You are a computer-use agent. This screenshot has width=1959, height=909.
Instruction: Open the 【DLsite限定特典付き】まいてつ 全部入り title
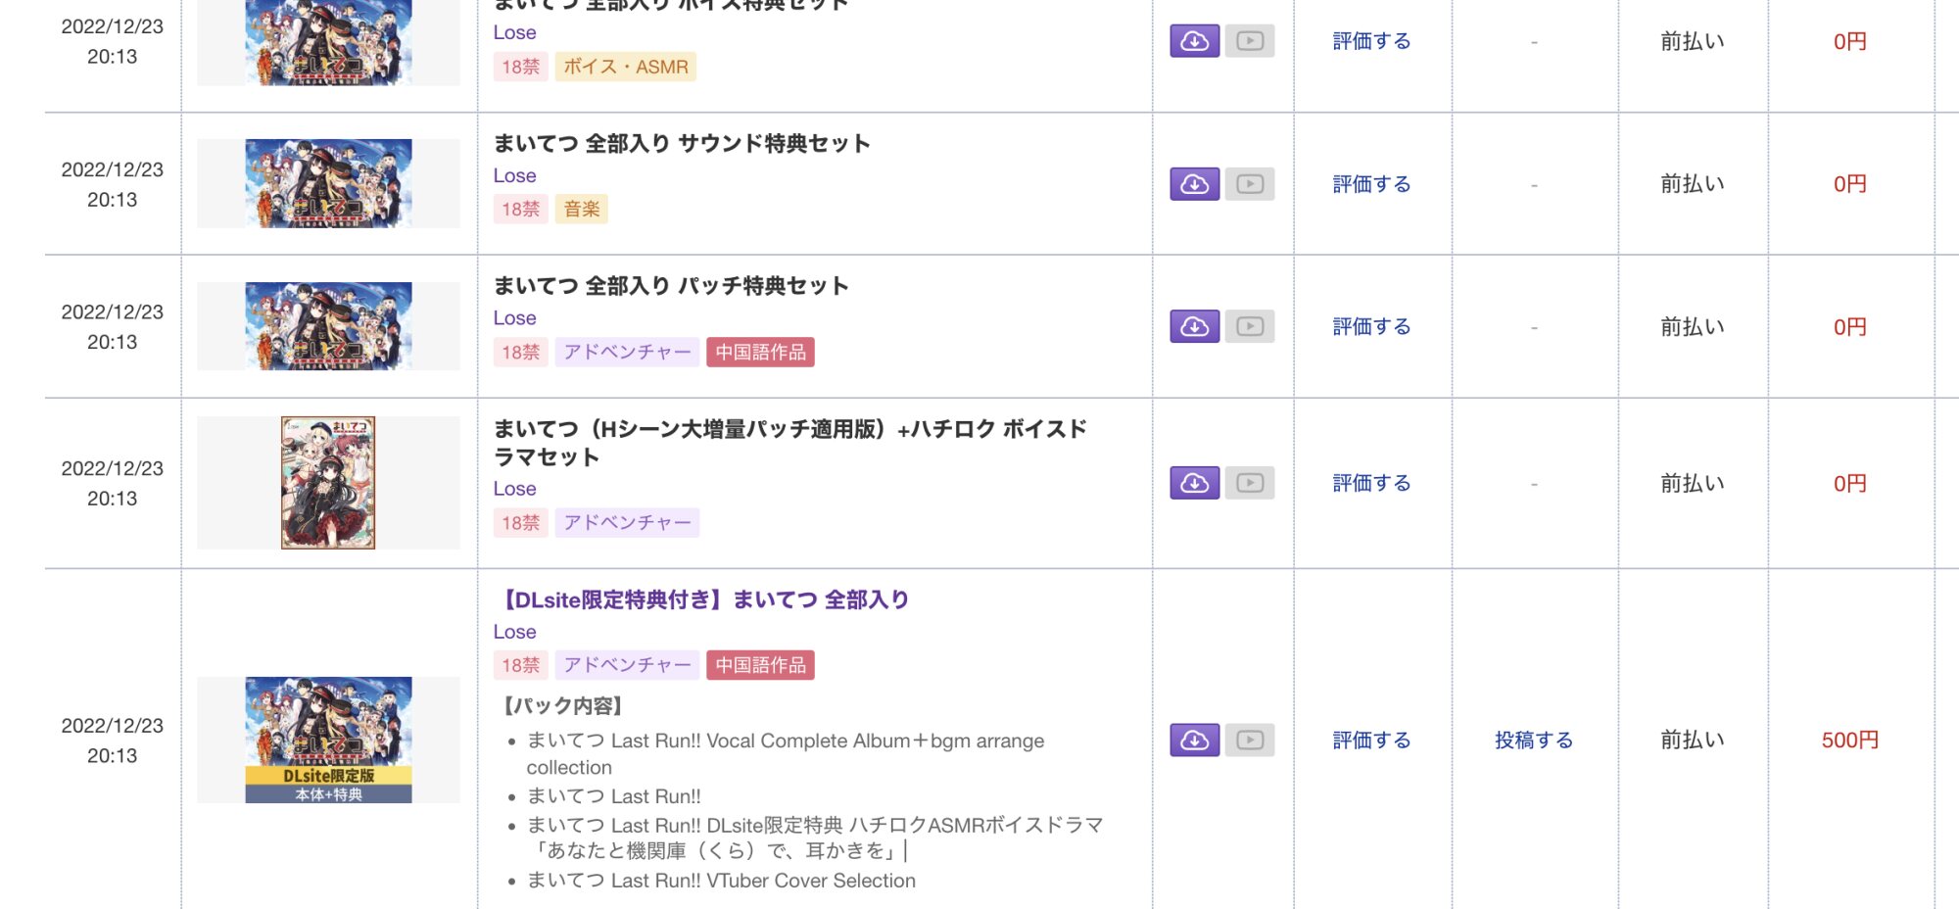tap(705, 599)
